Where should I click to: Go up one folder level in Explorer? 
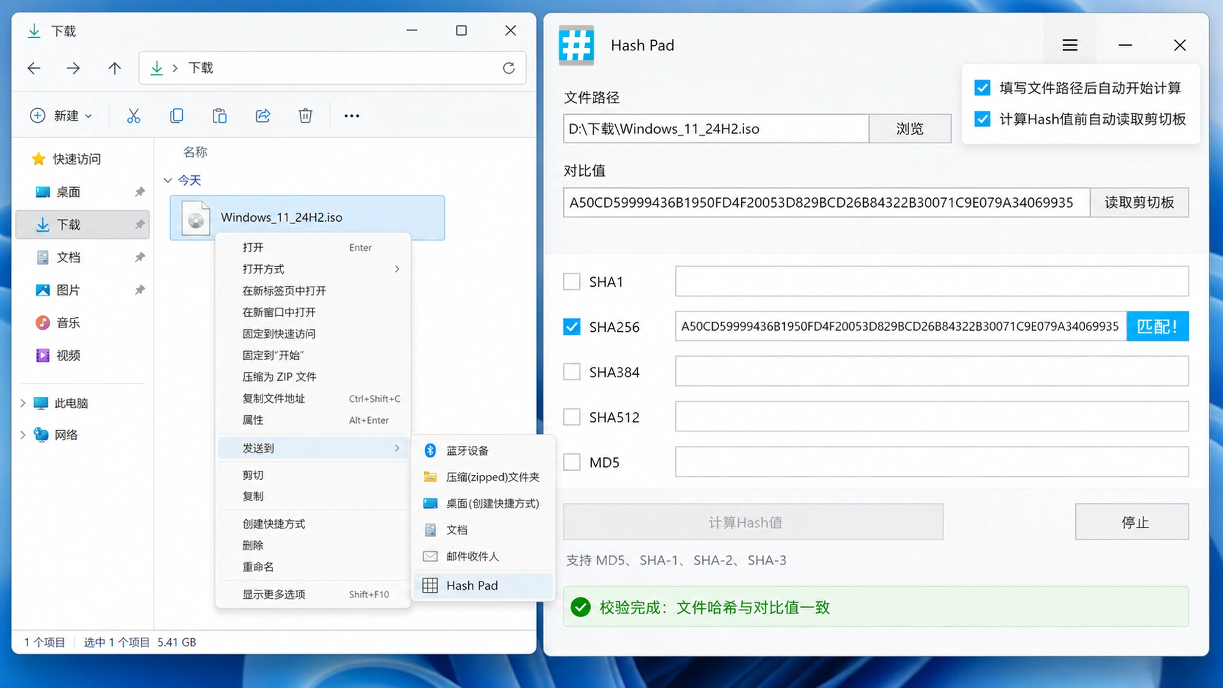115,68
